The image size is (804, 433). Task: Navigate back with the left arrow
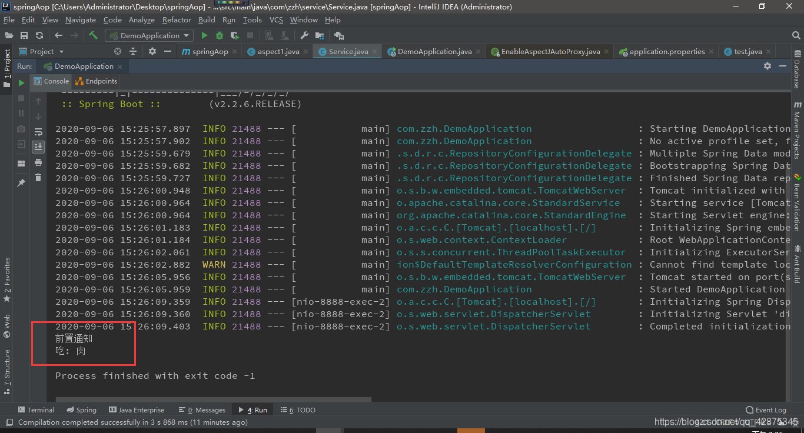58,35
